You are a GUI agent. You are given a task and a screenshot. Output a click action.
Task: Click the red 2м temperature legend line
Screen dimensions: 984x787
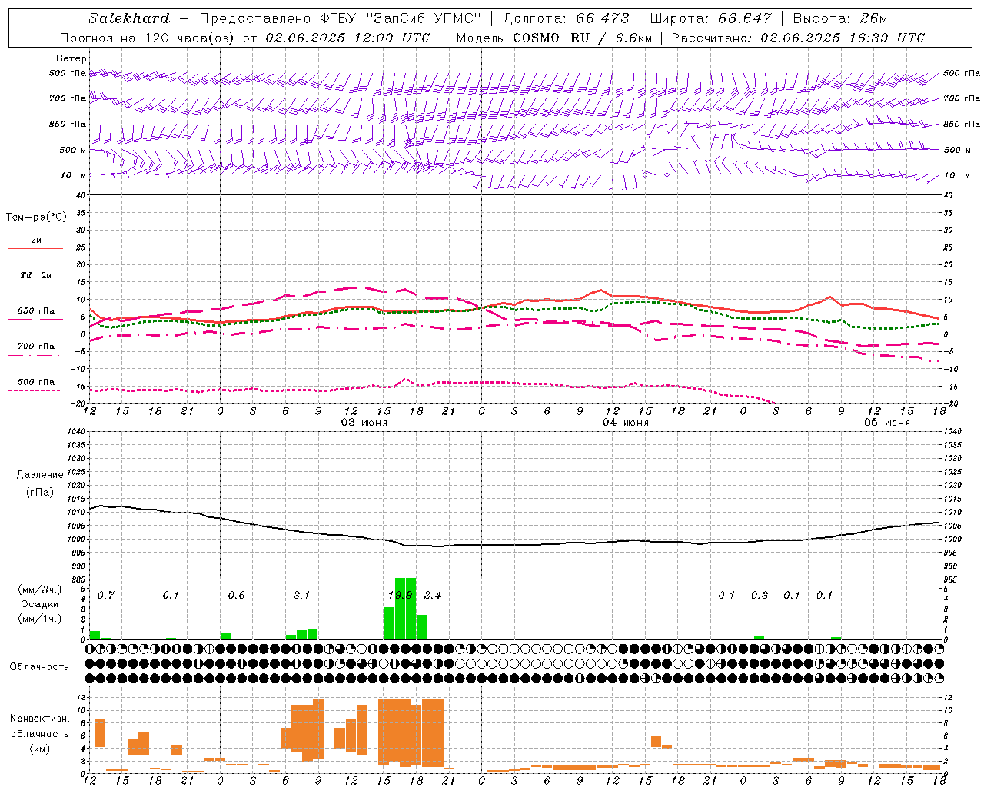[x=36, y=248]
